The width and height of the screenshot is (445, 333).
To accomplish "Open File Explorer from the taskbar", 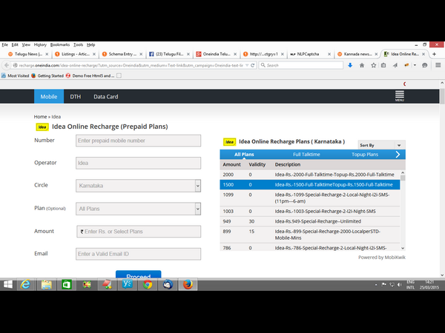I will 46,284.
